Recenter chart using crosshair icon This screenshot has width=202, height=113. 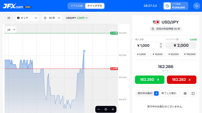click(x=106, y=109)
